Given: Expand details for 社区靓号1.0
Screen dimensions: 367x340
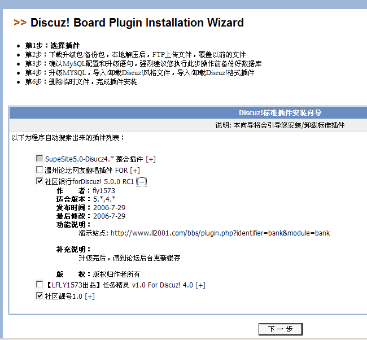Looking at the screenshot, I should click(x=90, y=297).
